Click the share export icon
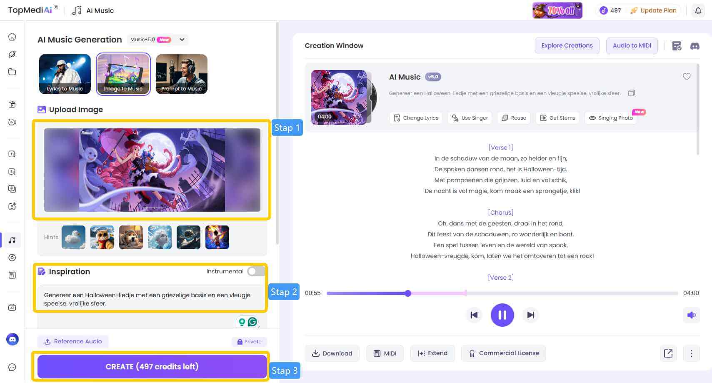This screenshot has width=712, height=383. click(668, 353)
